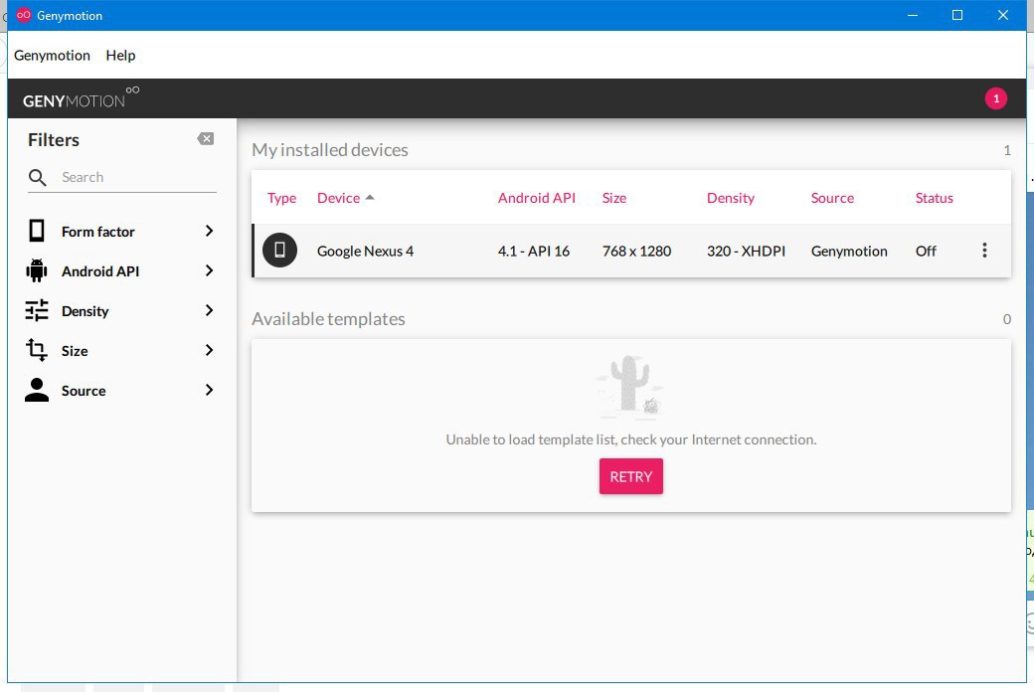Sort by Type column header
Screen dimensions: 1034x694
(281, 198)
